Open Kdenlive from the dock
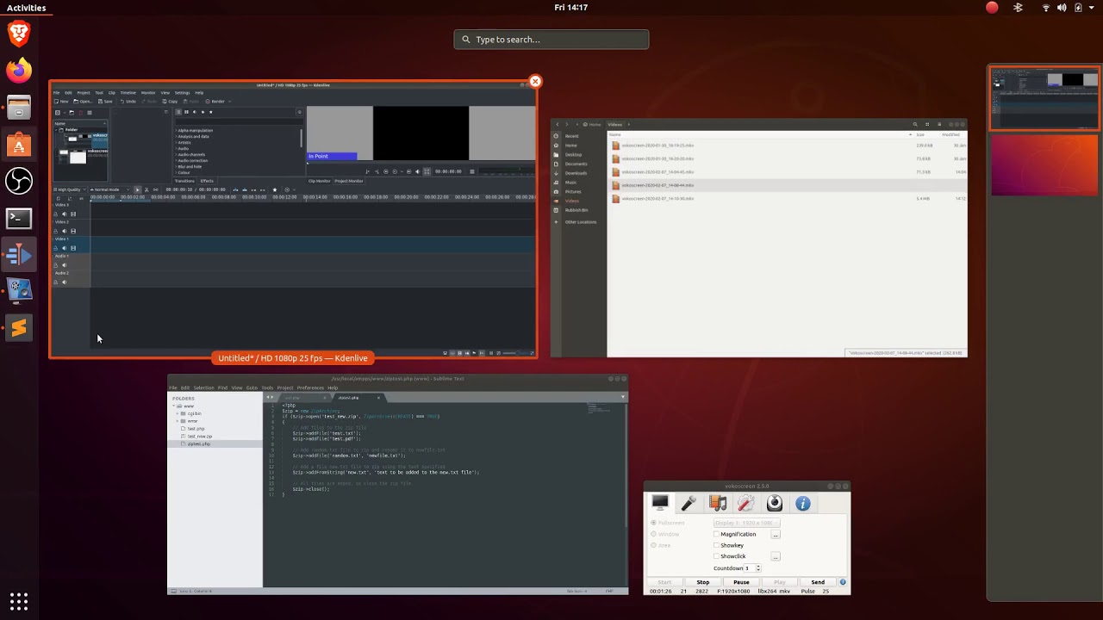This screenshot has height=620, width=1103. (19, 255)
